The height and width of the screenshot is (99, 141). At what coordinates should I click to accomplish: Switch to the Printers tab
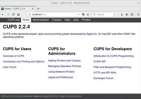86,20
